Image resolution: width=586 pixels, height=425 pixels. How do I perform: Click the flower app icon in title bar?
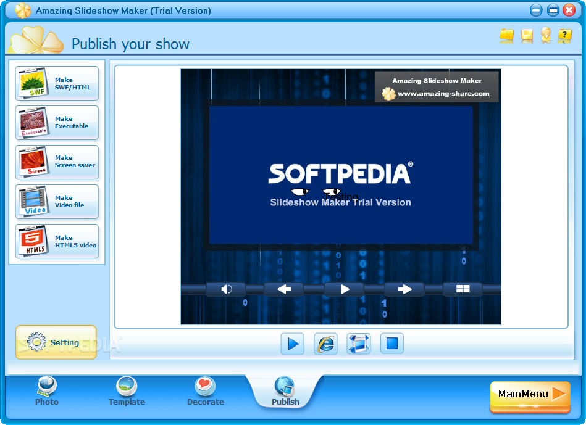(23, 10)
